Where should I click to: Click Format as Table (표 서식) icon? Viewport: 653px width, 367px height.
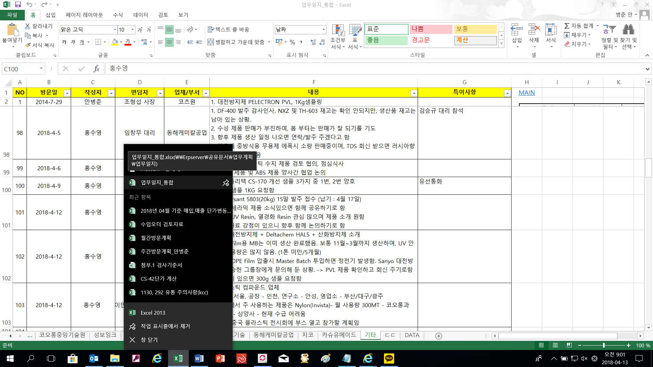[355, 31]
